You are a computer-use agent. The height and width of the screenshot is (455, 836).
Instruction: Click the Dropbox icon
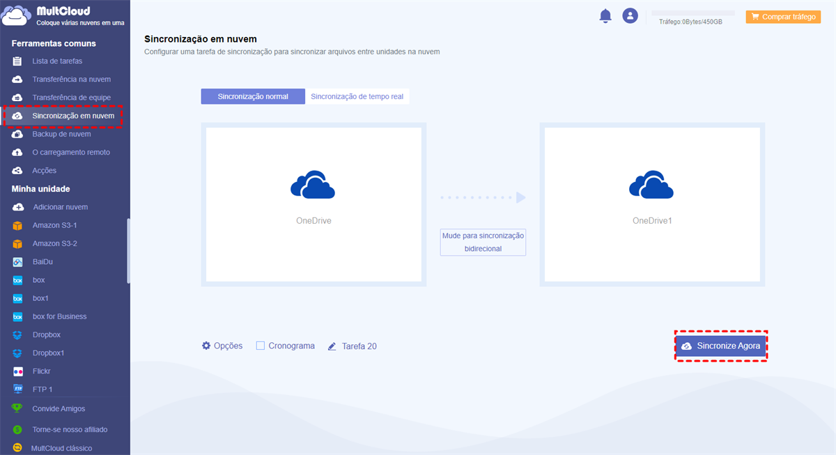17,335
